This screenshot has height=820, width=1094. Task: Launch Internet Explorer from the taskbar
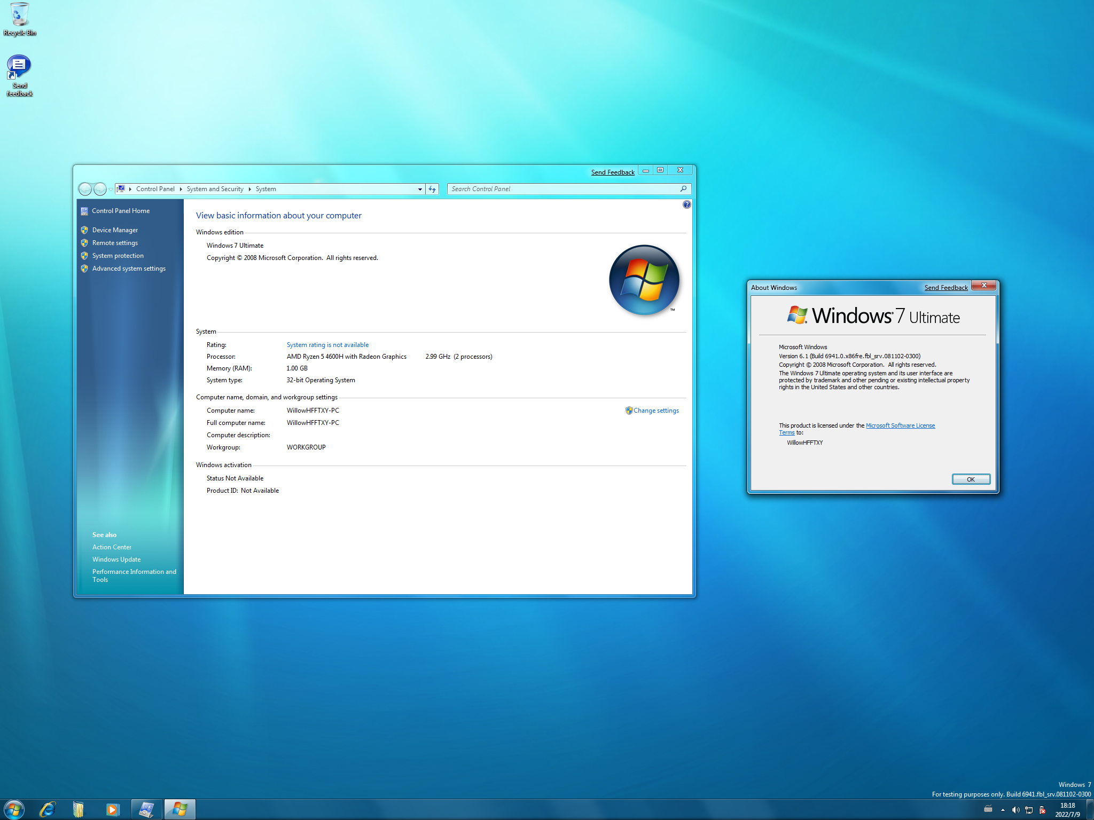click(47, 809)
